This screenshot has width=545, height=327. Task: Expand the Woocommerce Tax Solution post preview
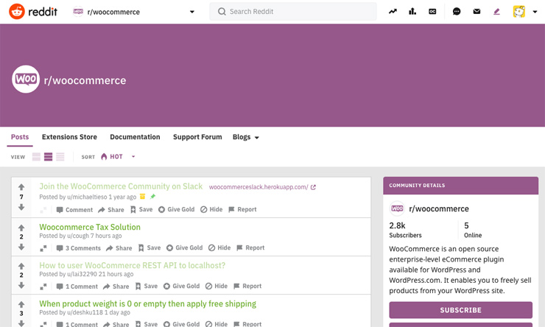pos(43,248)
